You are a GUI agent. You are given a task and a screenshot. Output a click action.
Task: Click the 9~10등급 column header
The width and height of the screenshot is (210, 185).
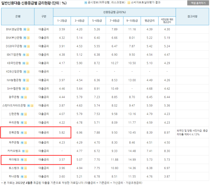coord(132,21)
